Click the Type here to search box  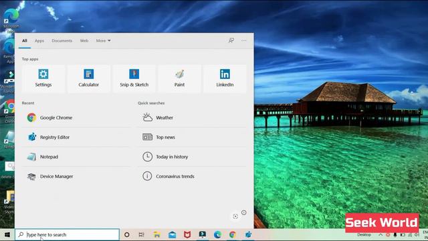point(68,235)
